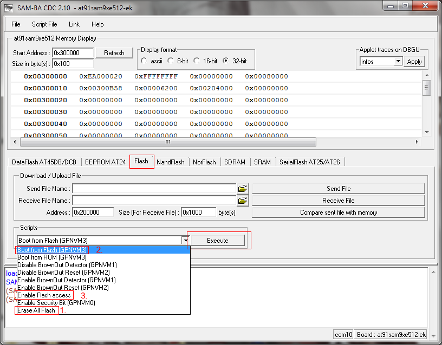
Task: Open the Link menu
Action: pos(74,24)
